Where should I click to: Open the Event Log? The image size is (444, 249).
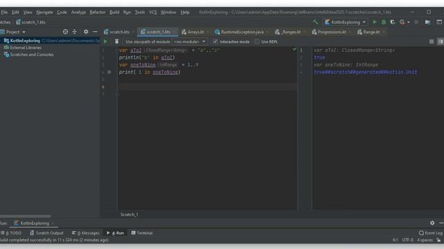click(x=430, y=233)
